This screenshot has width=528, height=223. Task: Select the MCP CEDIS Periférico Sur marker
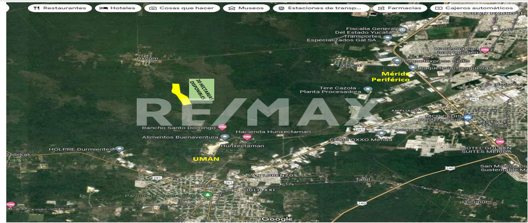468,117
